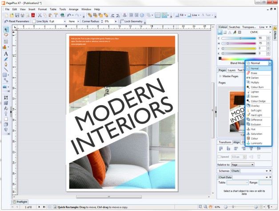Choose Soft Light blend mode

pos(259,110)
